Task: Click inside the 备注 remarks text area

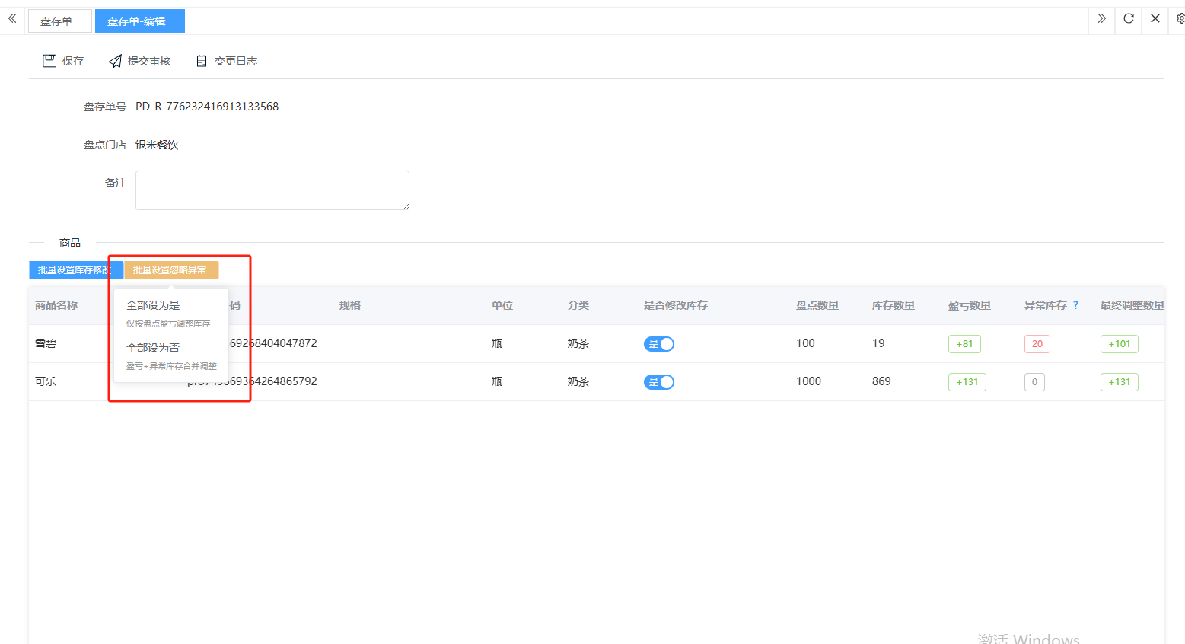Action: pyautogui.click(x=272, y=190)
